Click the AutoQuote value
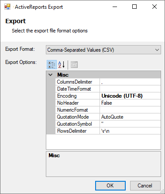 [x=112, y=117]
